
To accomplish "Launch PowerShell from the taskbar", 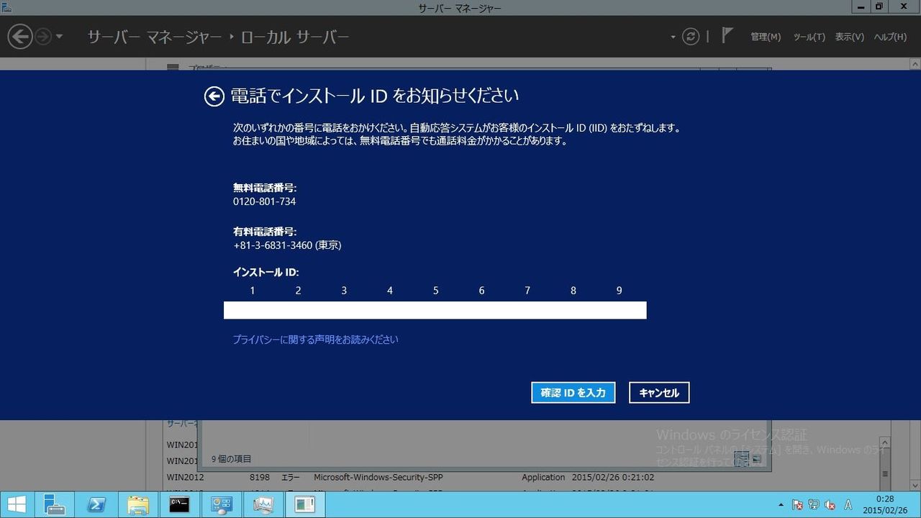I will click(96, 504).
